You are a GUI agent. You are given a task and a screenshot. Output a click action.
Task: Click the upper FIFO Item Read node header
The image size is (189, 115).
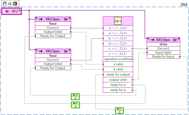53,19
